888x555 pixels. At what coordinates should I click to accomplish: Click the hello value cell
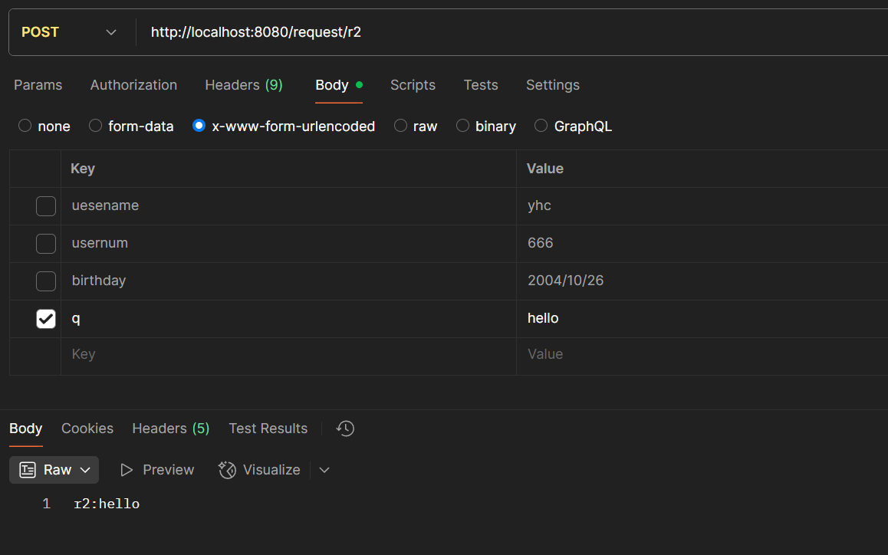coord(702,318)
